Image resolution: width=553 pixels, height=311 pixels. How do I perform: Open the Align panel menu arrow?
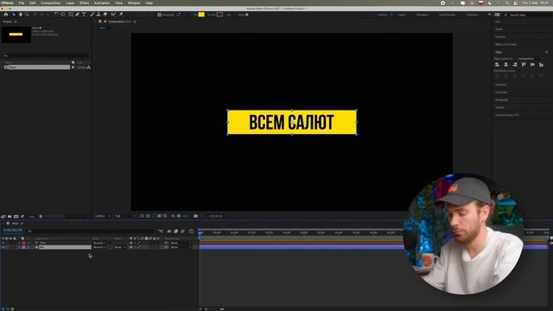547,52
